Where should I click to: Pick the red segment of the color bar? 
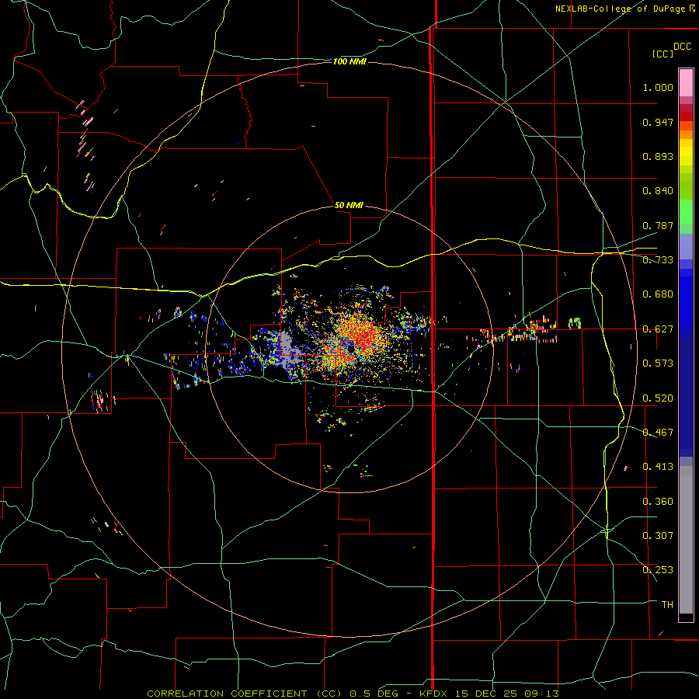point(686,116)
